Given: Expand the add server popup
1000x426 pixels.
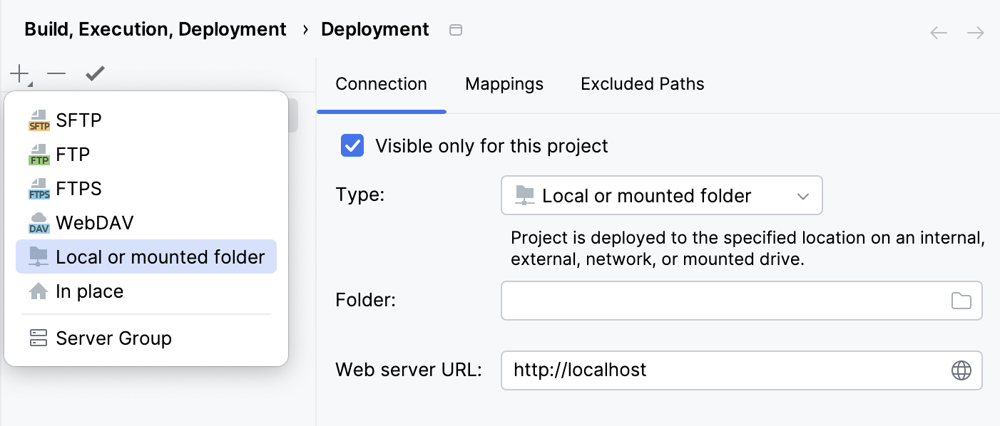Looking at the screenshot, I should tap(18, 73).
